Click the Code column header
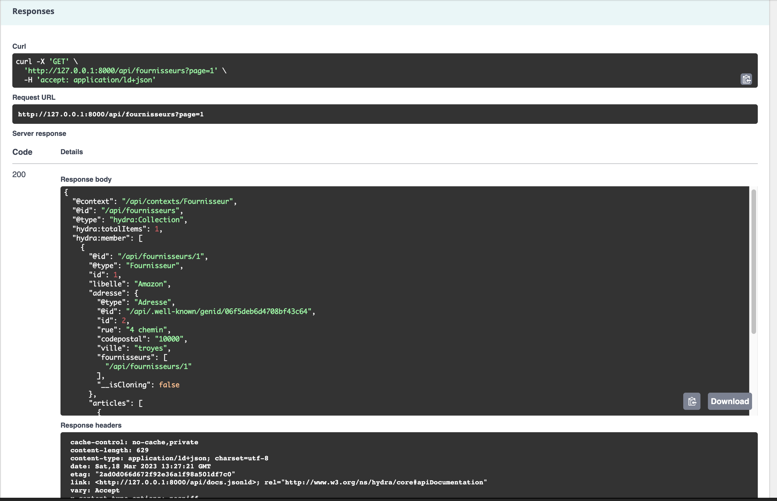Screen dimensions: 777x501 pyautogui.click(x=22, y=152)
